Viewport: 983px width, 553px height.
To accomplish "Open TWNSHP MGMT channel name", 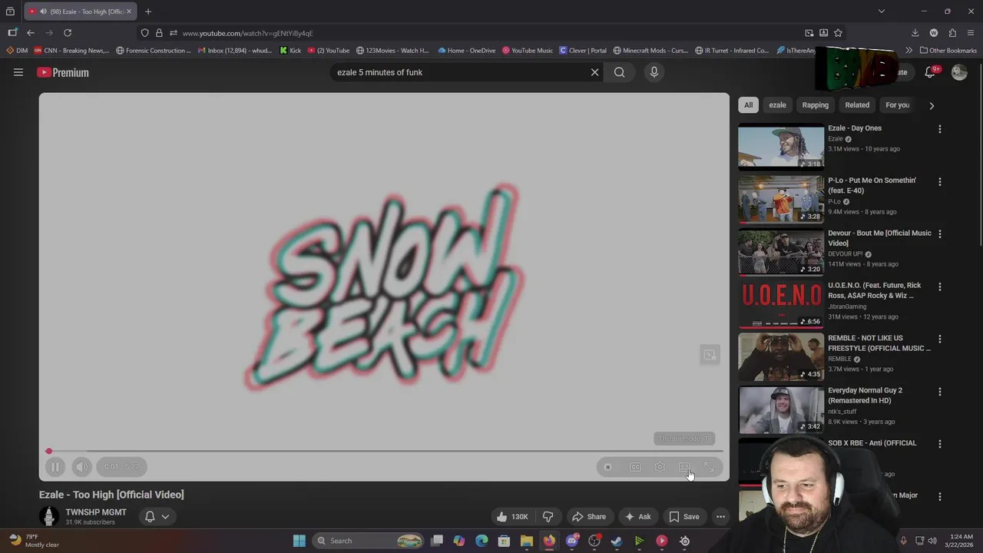I will tap(96, 512).
